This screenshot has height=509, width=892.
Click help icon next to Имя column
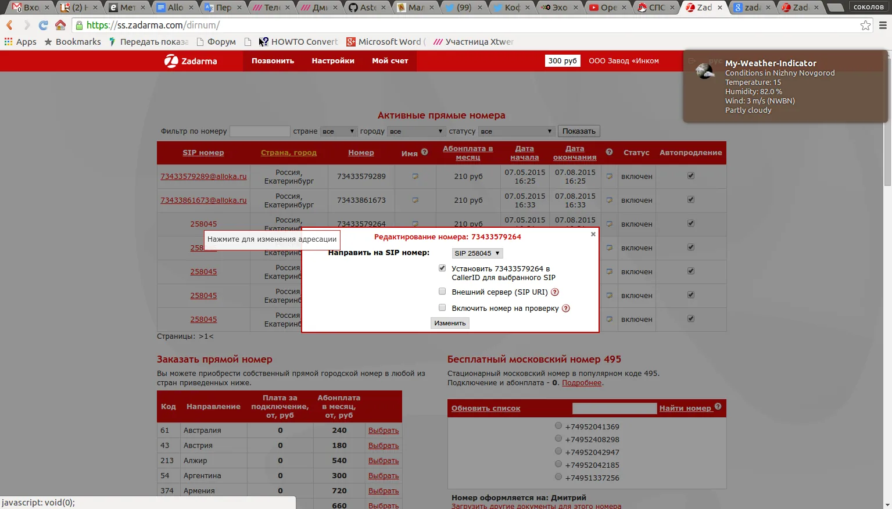tap(425, 152)
